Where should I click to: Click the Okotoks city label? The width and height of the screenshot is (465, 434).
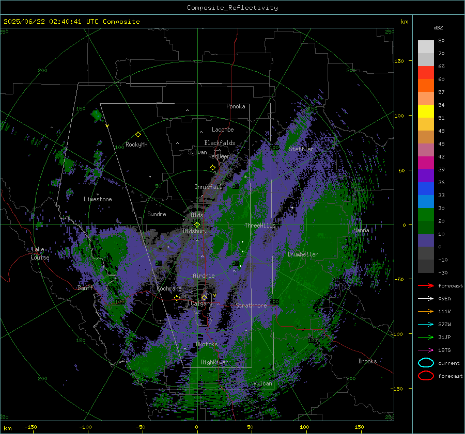[207, 344]
